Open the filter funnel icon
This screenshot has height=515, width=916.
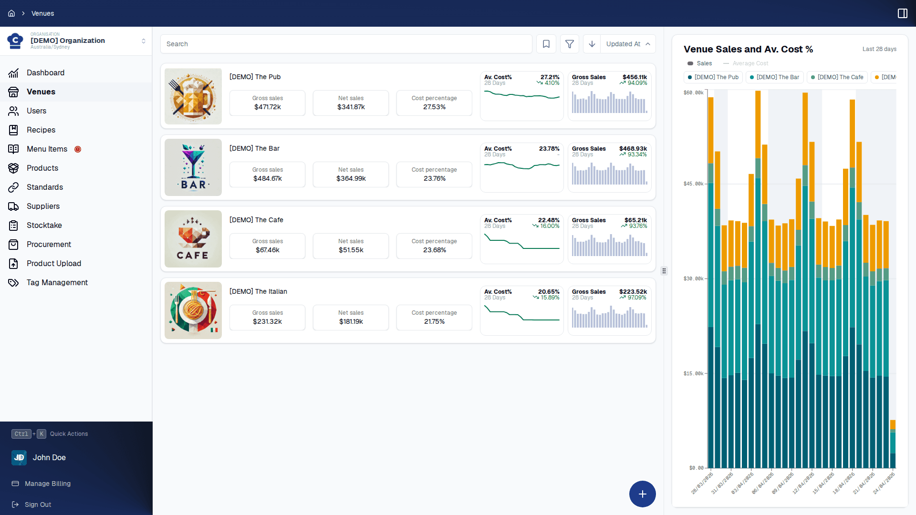(x=570, y=44)
